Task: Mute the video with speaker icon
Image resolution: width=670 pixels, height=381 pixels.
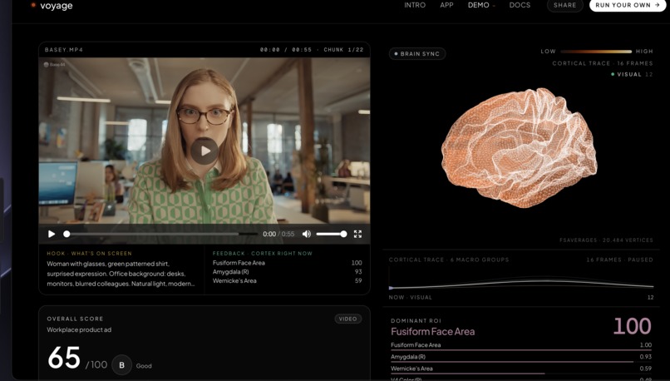Action: [307, 234]
